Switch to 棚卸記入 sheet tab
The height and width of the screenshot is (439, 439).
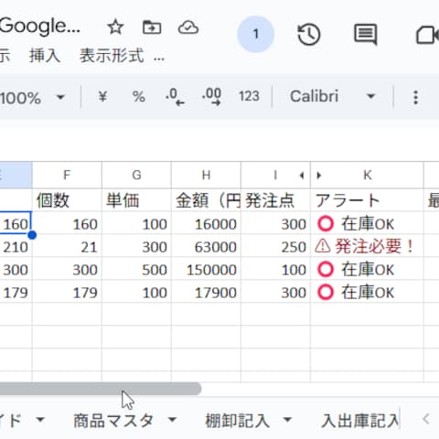click(x=238, y=421)
